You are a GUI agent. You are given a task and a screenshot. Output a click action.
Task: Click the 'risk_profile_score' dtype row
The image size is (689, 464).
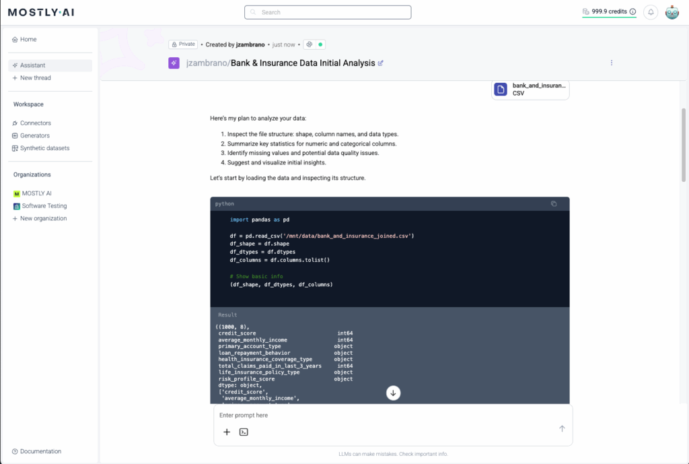click(x=285, y=379)
